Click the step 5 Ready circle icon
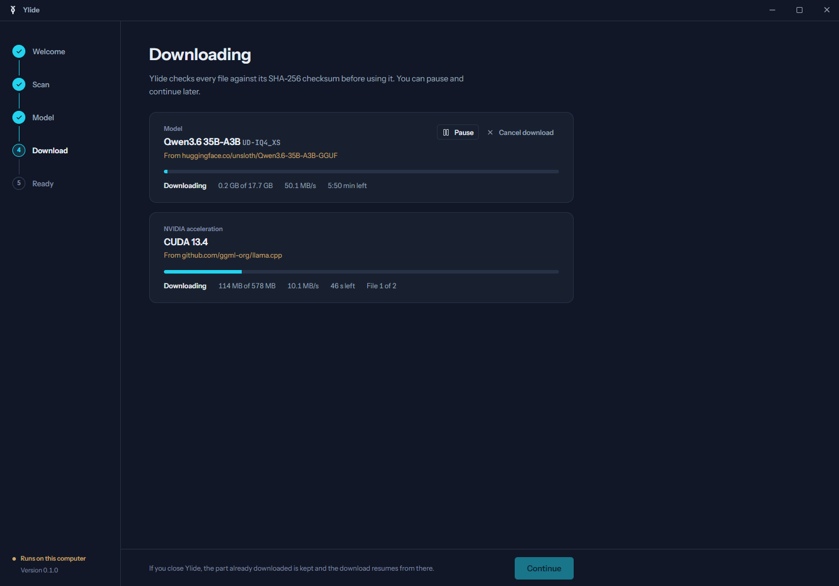 tap(19, 183)
